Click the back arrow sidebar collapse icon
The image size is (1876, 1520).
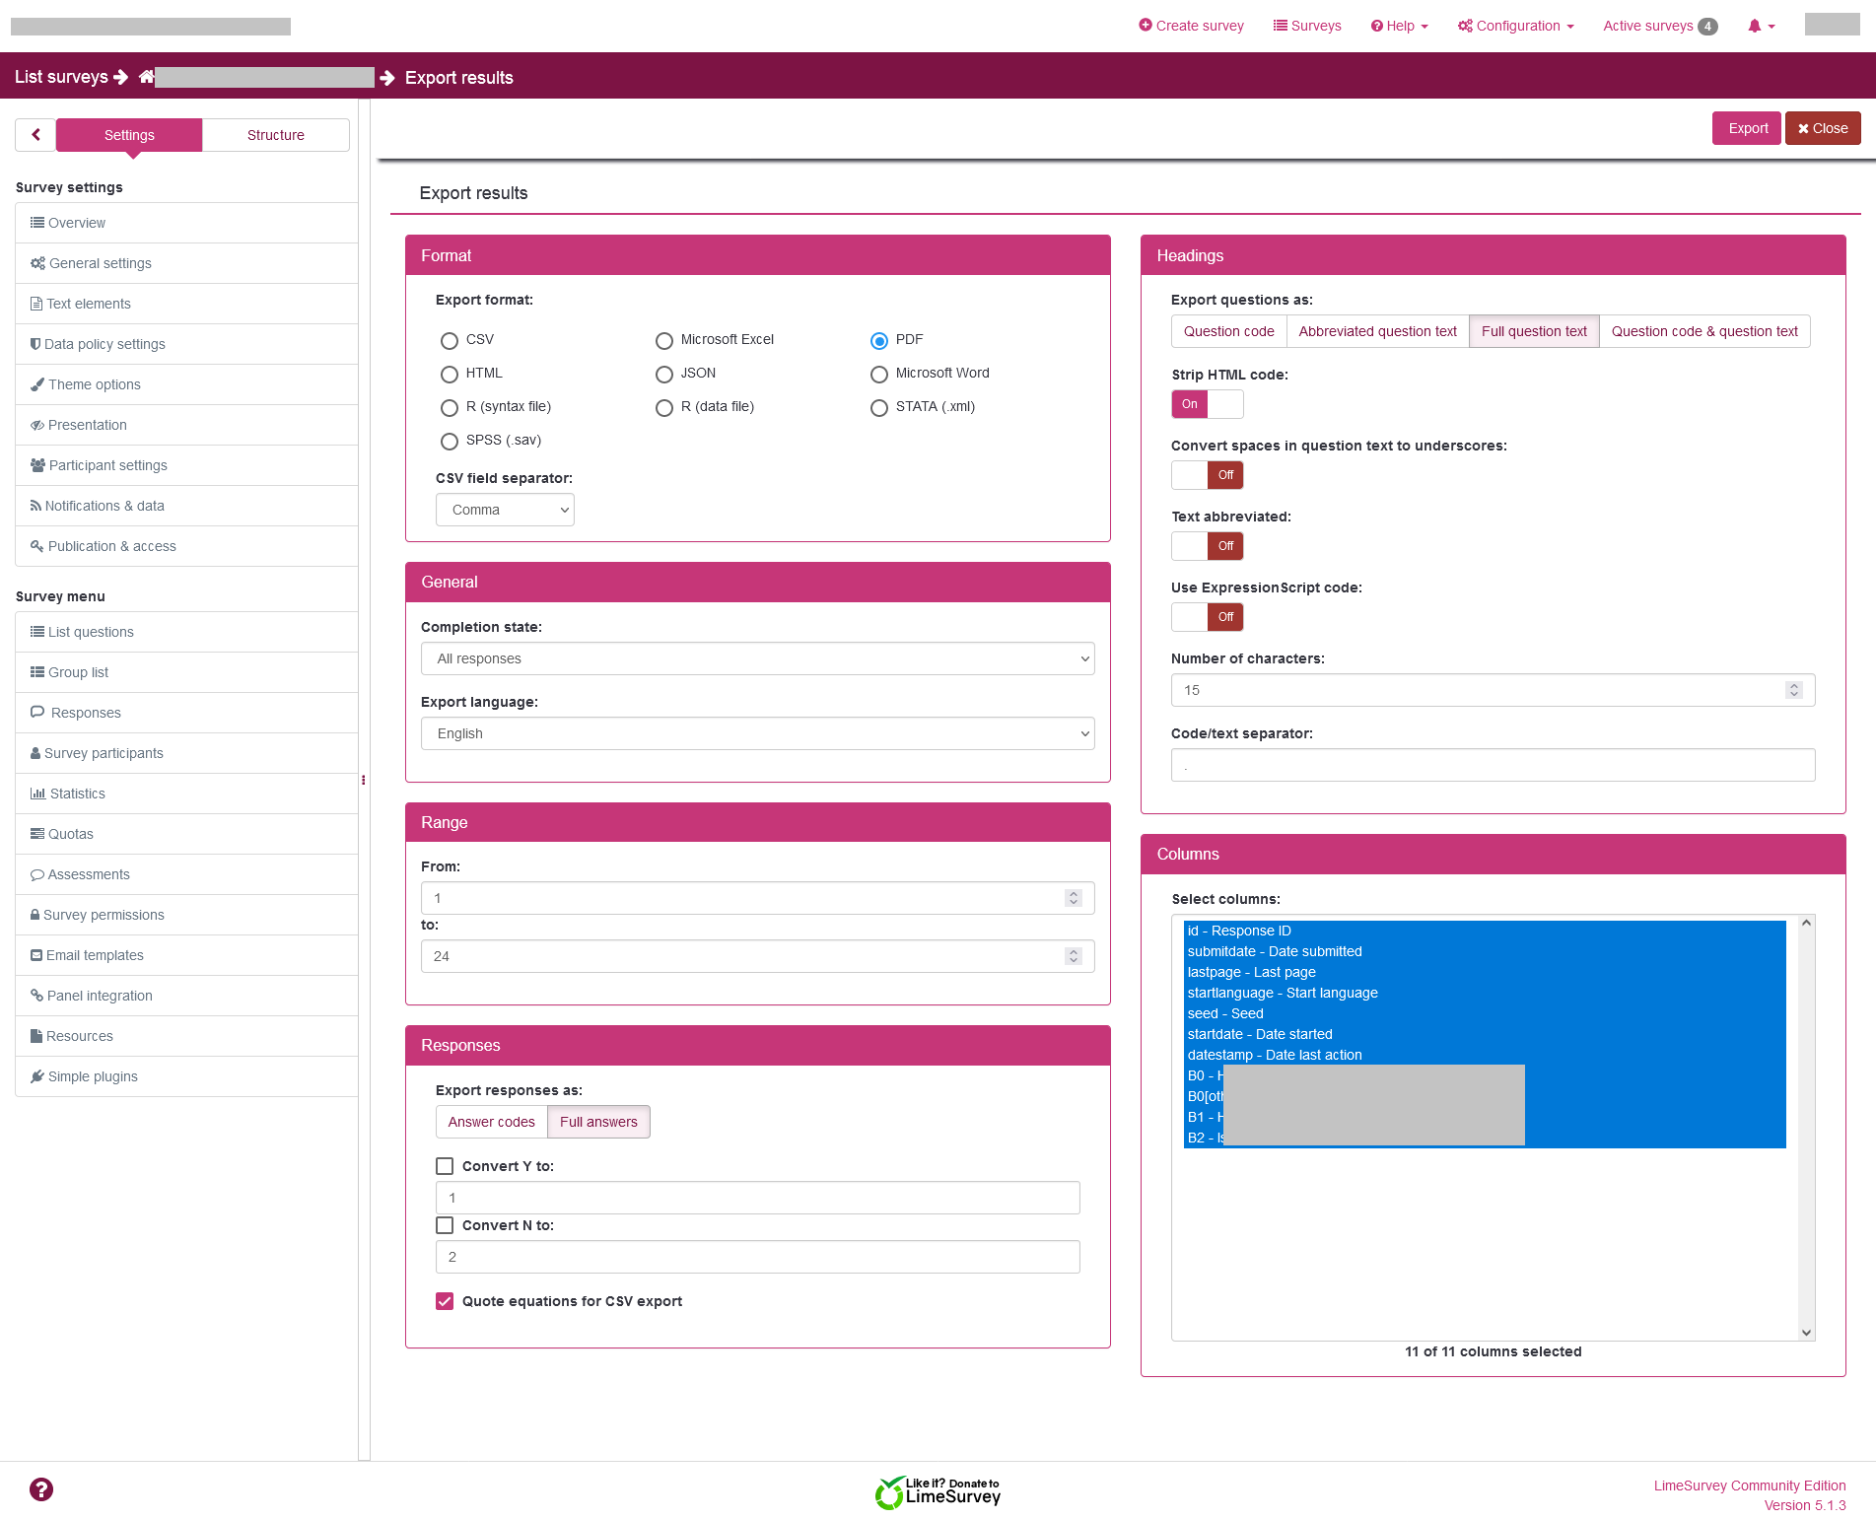click(x=35, y=135)
